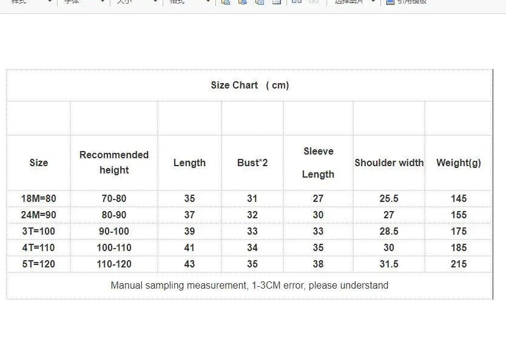Click Bust value "34" in 4T=110 row
506x359 pixels.
pyautogui.click(x=252, y=247)
